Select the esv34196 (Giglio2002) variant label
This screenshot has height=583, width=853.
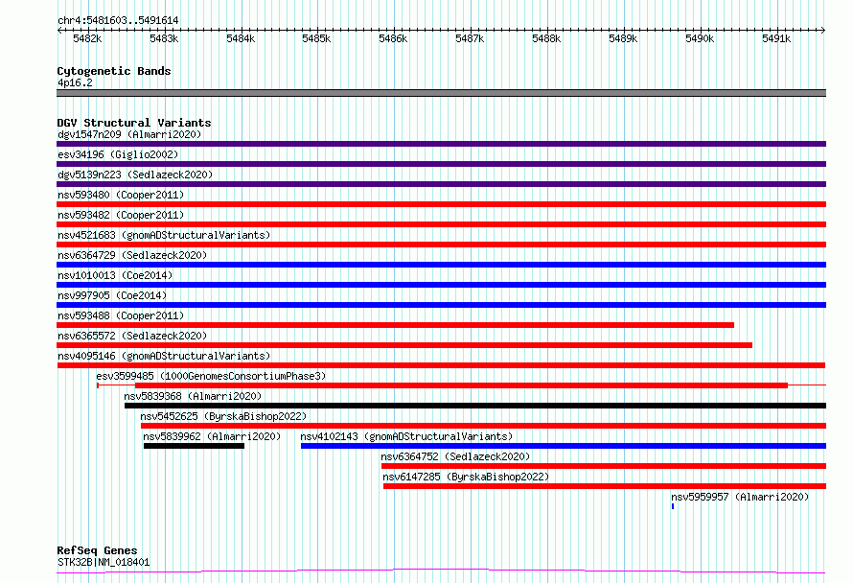[118, 154]
